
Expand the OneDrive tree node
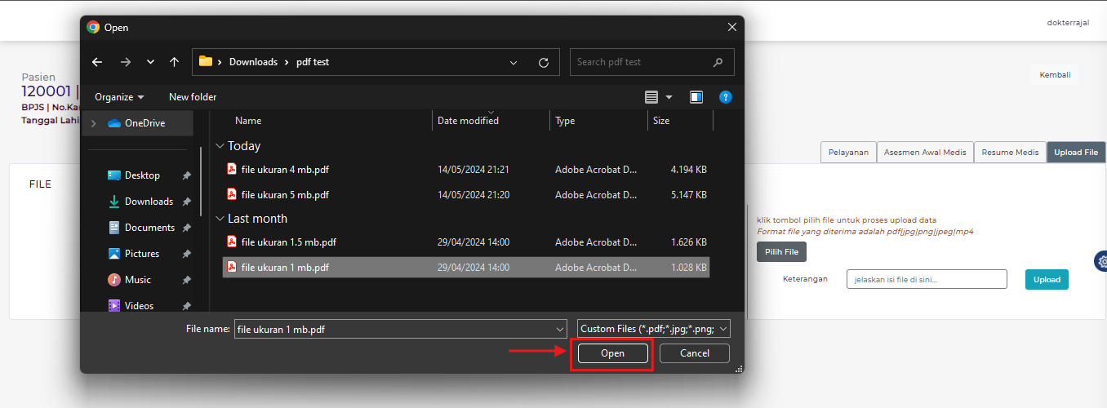click(94, 123)
